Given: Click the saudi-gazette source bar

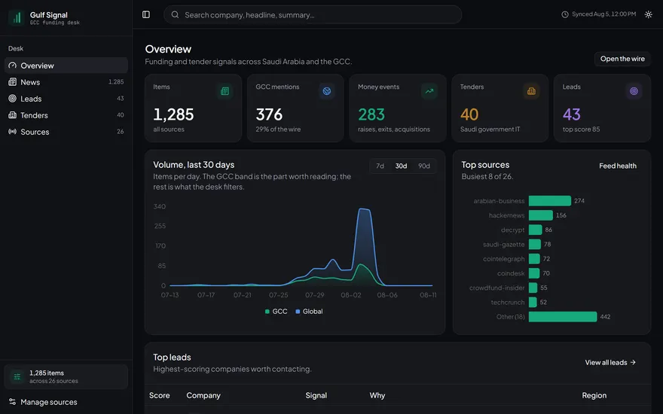Looking at the screenshot, I should point(534,244).
